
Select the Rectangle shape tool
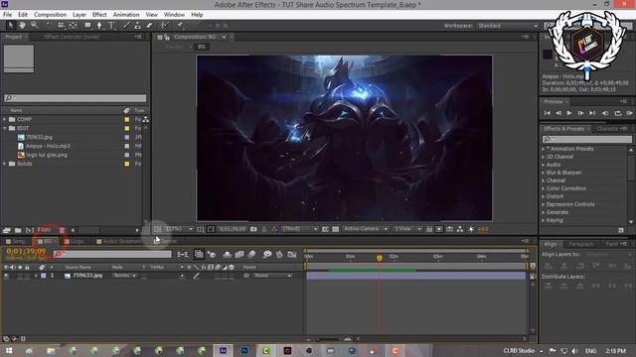(x=87, y=26)
